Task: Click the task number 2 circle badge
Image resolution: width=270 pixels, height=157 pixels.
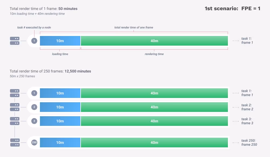Action: (34, 107)
